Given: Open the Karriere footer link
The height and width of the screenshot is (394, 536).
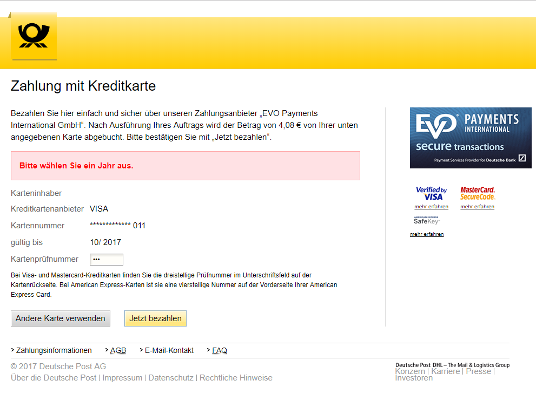Looking at the screenshot, I should click(446, 371).
